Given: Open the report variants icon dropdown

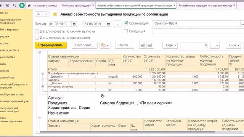Looking at the screenshot, I should pyautogui.click(x=105, y=45).
